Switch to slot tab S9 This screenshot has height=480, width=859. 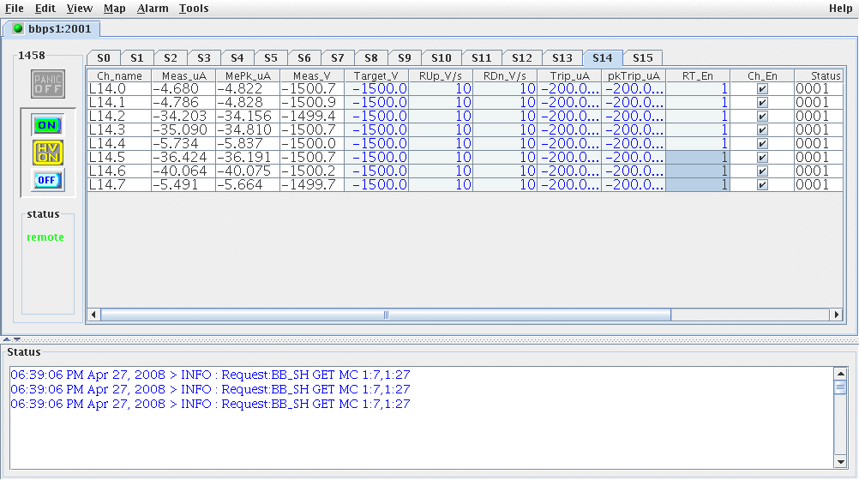coord(405,57)
